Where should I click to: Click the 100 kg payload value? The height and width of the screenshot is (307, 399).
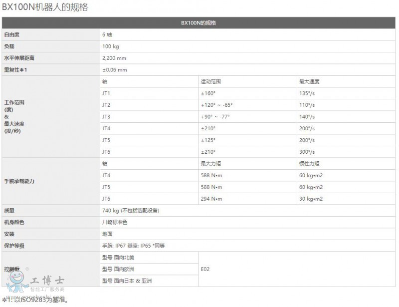click(111, 46)
